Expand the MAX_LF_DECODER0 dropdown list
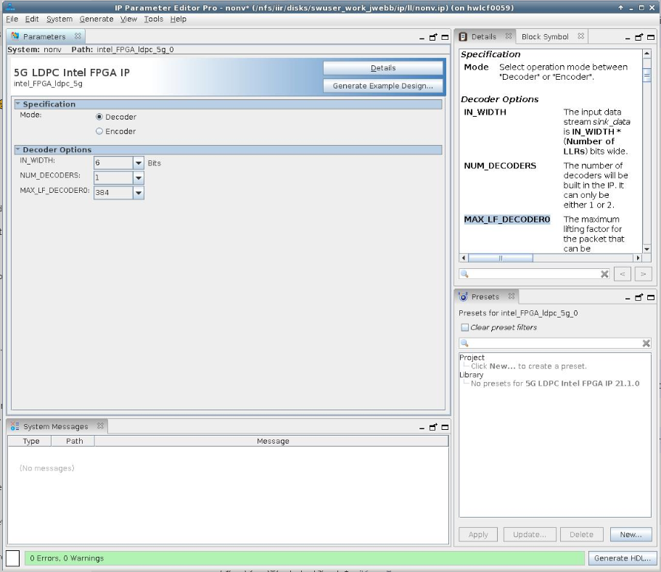Image resolution: width=661 pixels, height=572 pixels. 138,193
